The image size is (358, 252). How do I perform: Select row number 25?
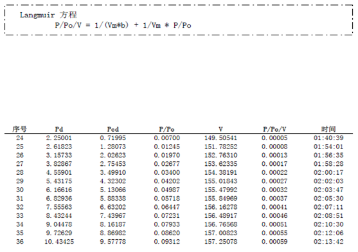tap(20, 147)
